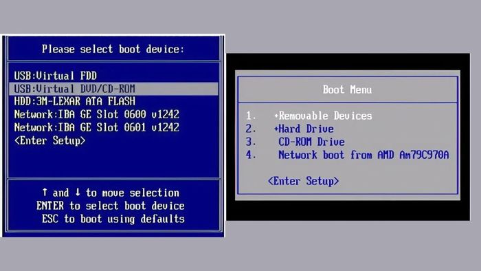Pick Network:IBA GE Slot 0600 v1242
Screen dimensions: 481x271
tap(97, 114)
